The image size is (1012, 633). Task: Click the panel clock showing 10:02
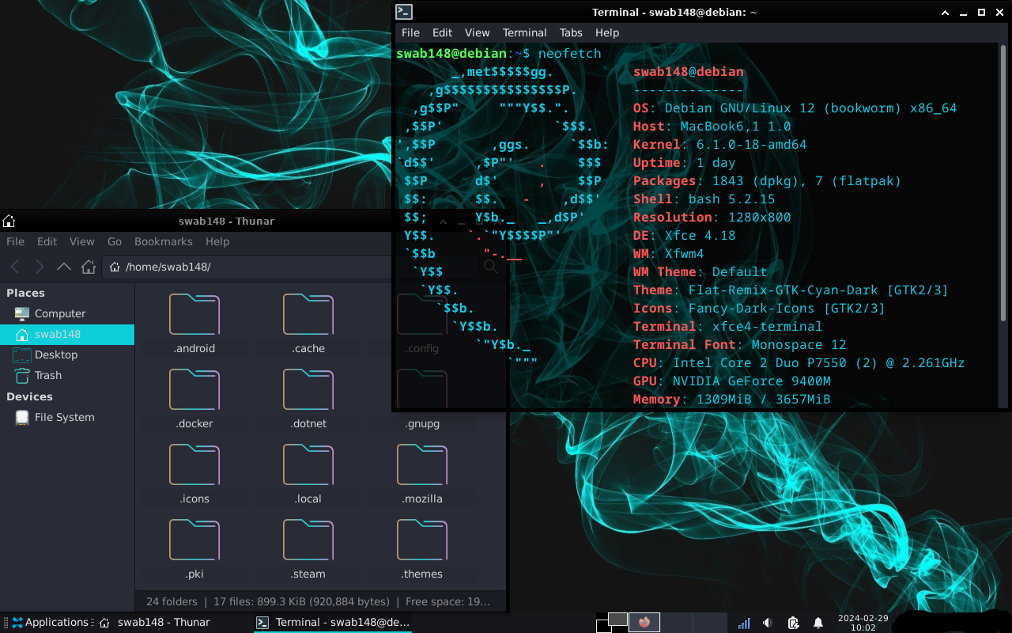[x=863, y=623]
